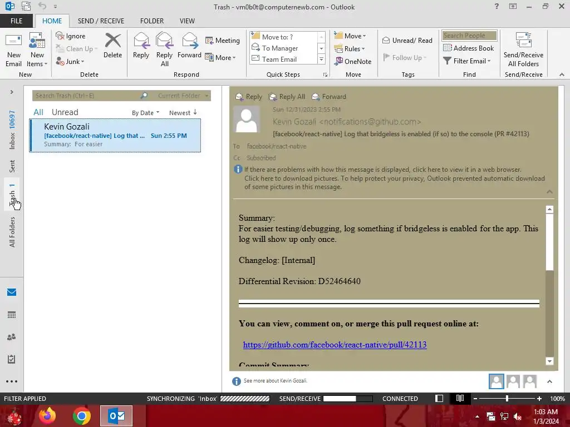Expand the folder pane
Image resolution: width=570 pixels, height=427 pixels.
12,92
